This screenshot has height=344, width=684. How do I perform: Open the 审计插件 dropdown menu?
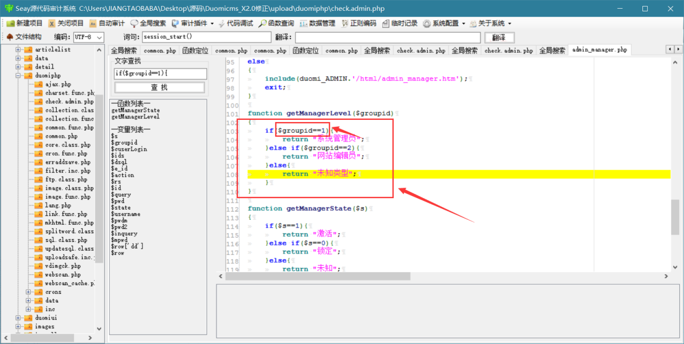(x=193, y=23)
